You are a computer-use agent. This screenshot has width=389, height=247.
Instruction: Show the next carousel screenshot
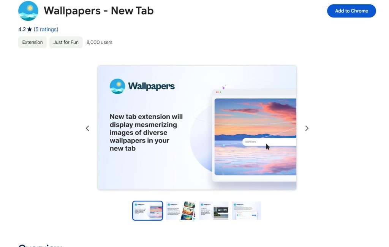(307, 128)
